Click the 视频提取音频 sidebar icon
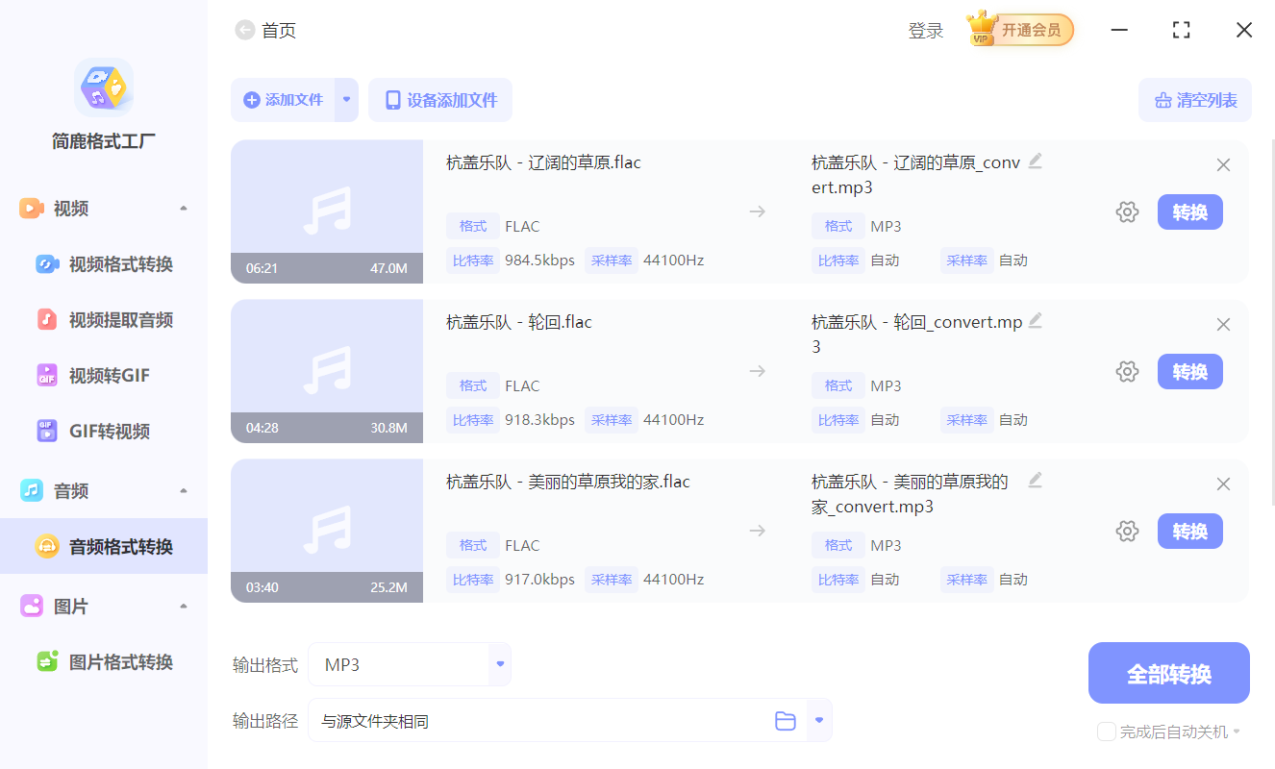 coord(47,320)
